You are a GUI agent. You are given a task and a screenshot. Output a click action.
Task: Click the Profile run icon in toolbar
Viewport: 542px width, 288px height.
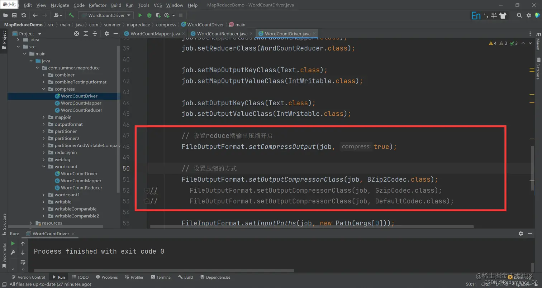(x=167, y=15)
